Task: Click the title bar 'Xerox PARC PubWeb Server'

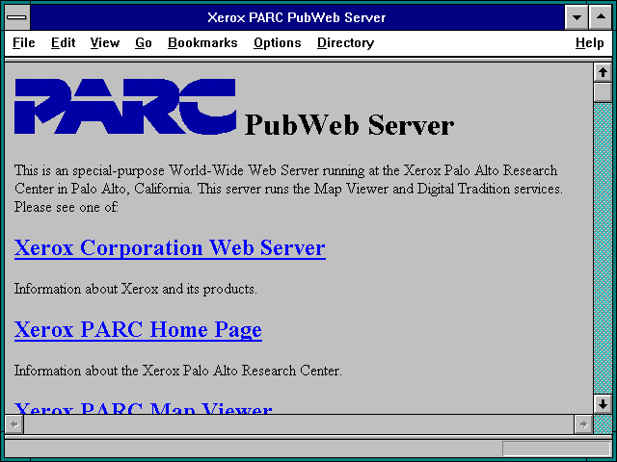Action: point(297,17)
